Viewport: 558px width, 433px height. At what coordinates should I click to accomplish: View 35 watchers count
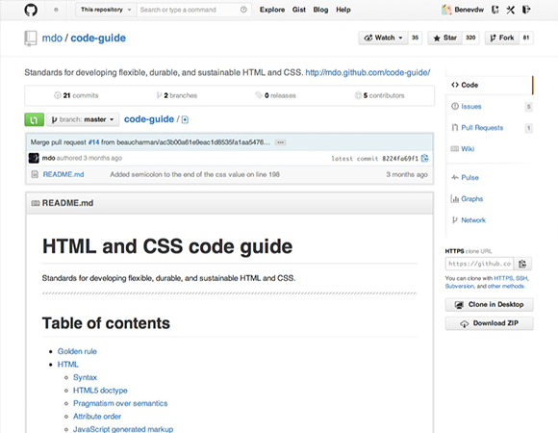pyautogui.click(x=415, y=38)
